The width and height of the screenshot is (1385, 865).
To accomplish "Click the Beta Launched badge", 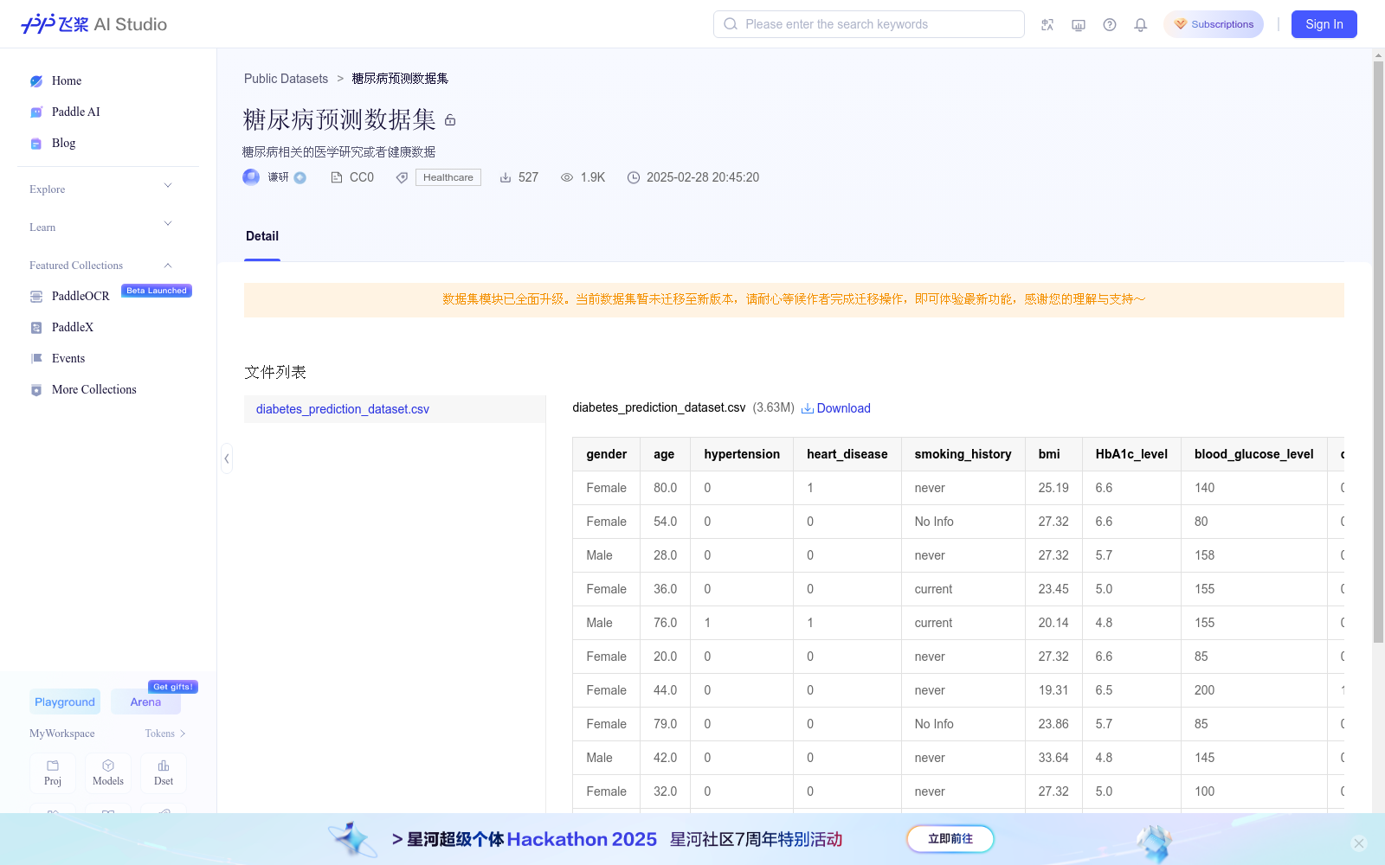I will (x=157, y=291).
